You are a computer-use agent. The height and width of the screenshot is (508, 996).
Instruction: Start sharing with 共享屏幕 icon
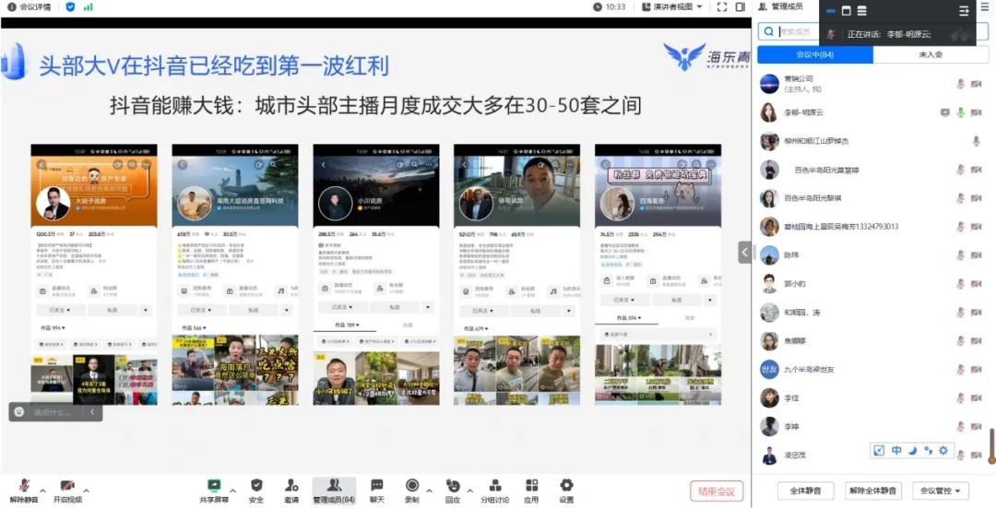point(214,485)
